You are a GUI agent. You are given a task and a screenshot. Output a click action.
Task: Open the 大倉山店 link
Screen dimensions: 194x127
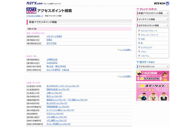[65, 70]
